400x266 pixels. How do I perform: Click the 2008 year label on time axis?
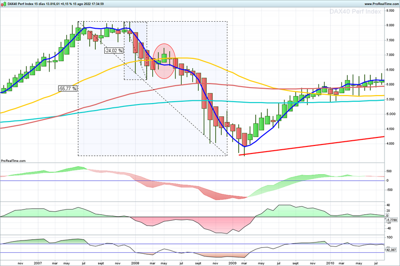pos(135,263)
